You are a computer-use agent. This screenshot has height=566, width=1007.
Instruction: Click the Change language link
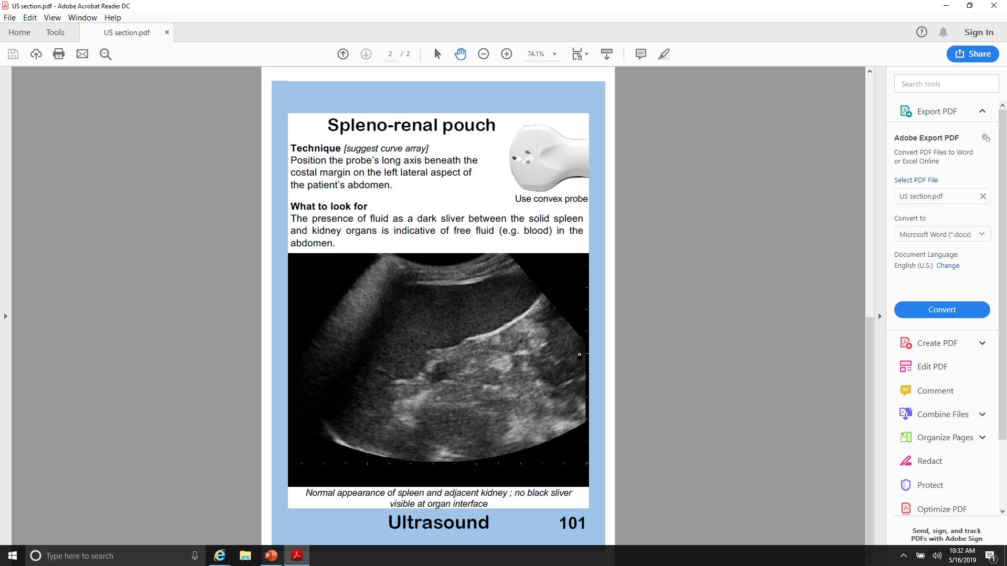point(948,266)
